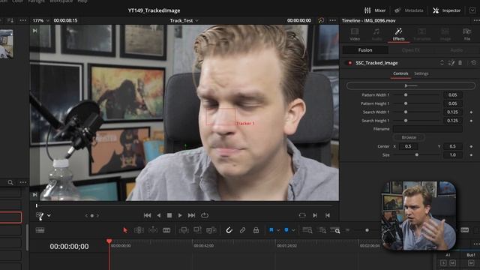Select the Effects inspector tab
This screenshot has width=480, height=270.
point(398,34)
